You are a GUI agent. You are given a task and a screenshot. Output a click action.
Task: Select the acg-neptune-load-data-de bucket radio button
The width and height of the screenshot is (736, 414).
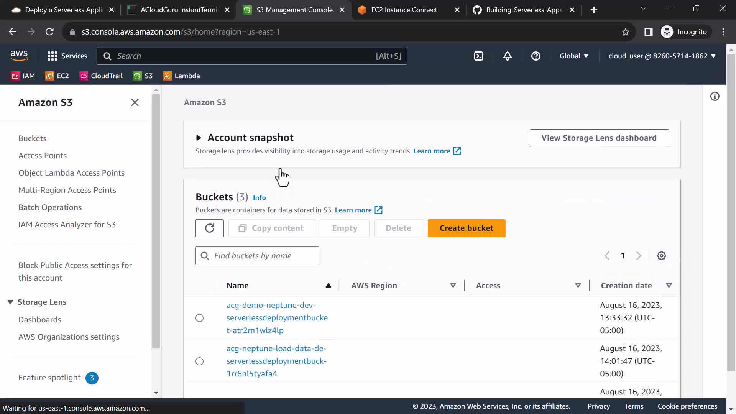[x=199, y=361]
